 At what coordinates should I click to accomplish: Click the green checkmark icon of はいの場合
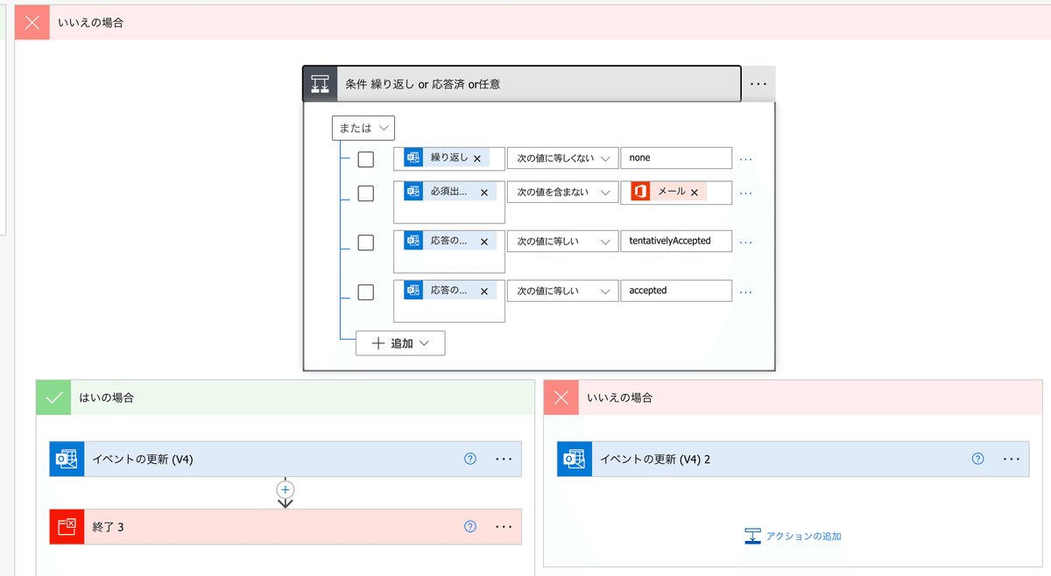tap(53, 397)
